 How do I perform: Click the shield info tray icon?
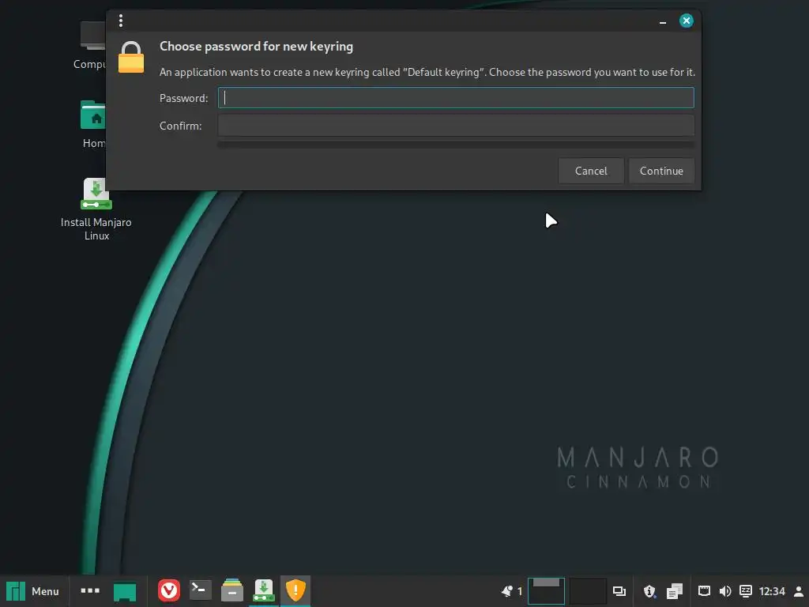click(649, 591)
